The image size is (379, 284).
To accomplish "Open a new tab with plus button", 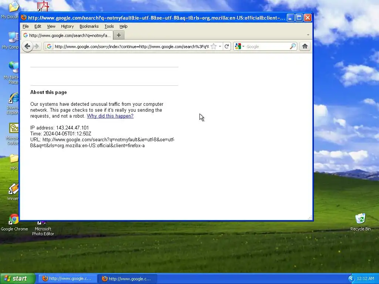I will click(119, 35).
